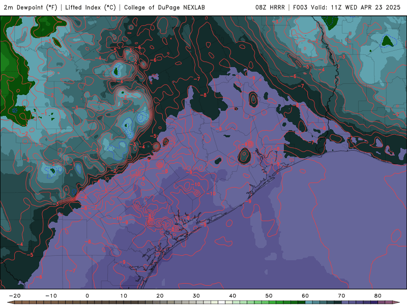
Task: Click the 0 label on the color scale
Action: click(87, 296)
